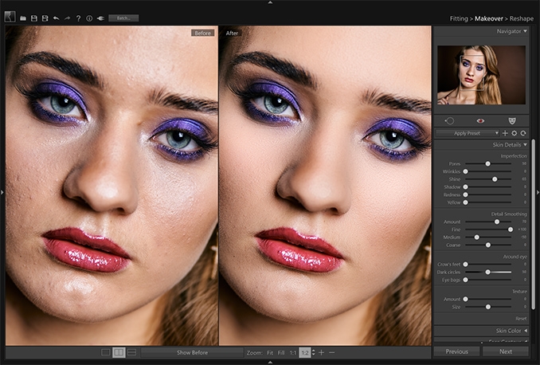Add a new preset with plus icon

click(x=505, y=133)
